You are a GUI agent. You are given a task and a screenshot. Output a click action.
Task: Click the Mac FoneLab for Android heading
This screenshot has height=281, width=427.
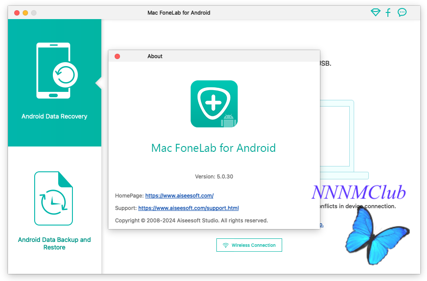(x=213, y=148)
